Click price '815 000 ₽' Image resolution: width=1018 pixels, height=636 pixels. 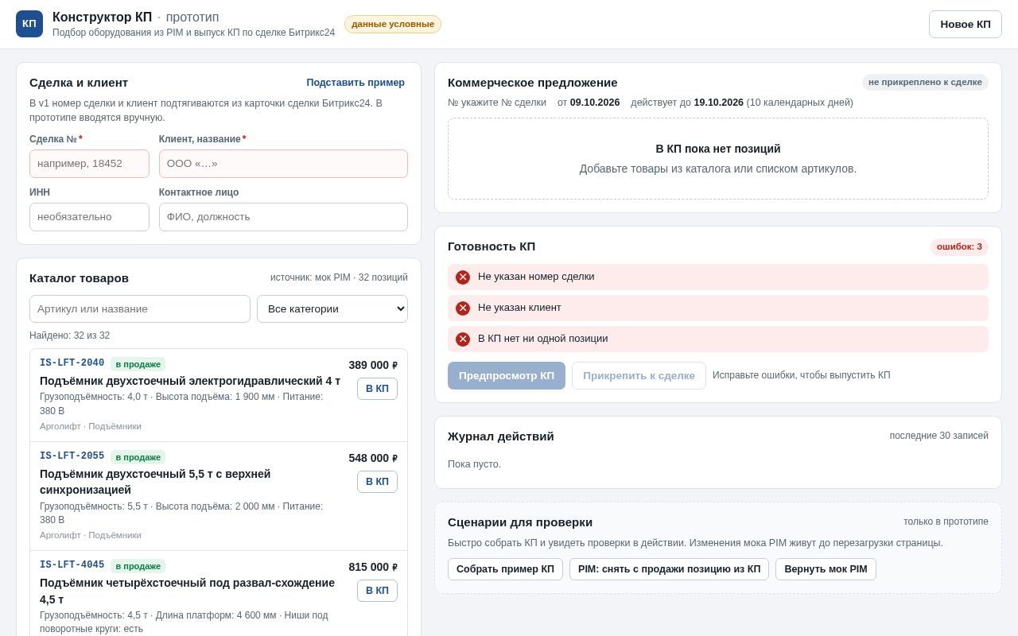(x=373, y=567)
